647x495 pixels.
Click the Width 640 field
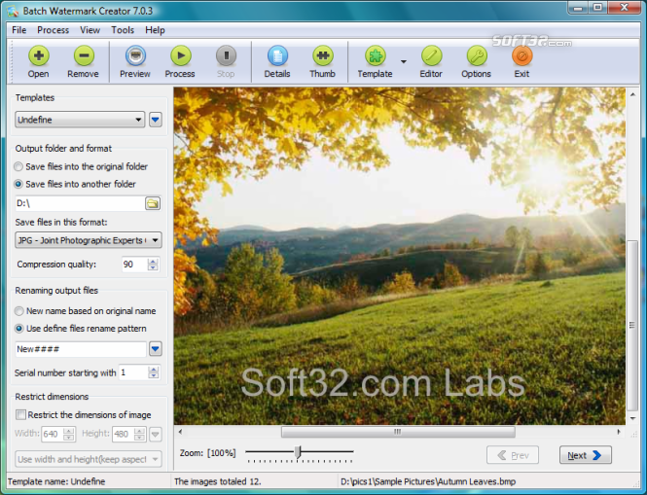click(x=53, y=434)
